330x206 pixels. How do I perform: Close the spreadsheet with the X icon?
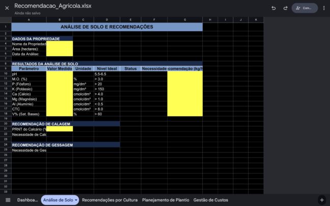click(x=7, y=8)
